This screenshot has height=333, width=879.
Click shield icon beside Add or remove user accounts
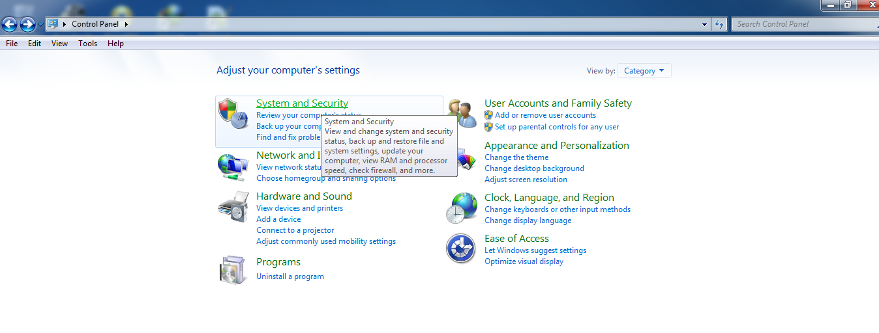[488, 115]
